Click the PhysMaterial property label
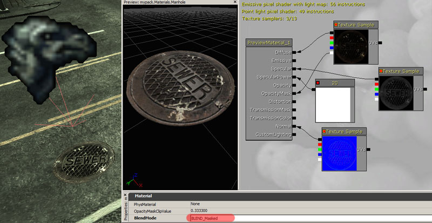Viewport: 432px width, 223px height. click(x=145, y=204)
